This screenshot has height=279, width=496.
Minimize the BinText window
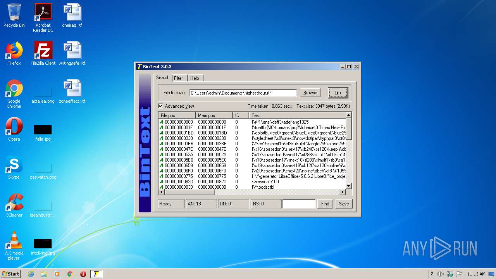(x=343, y=67)
